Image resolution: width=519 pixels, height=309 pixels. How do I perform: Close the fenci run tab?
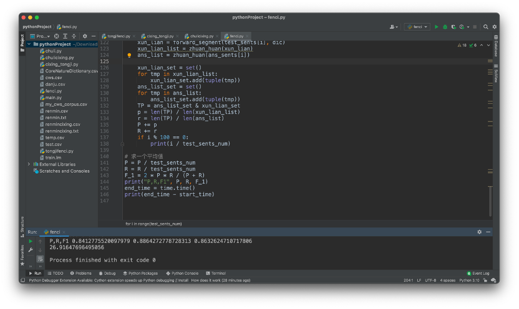[x=64, y=232]
